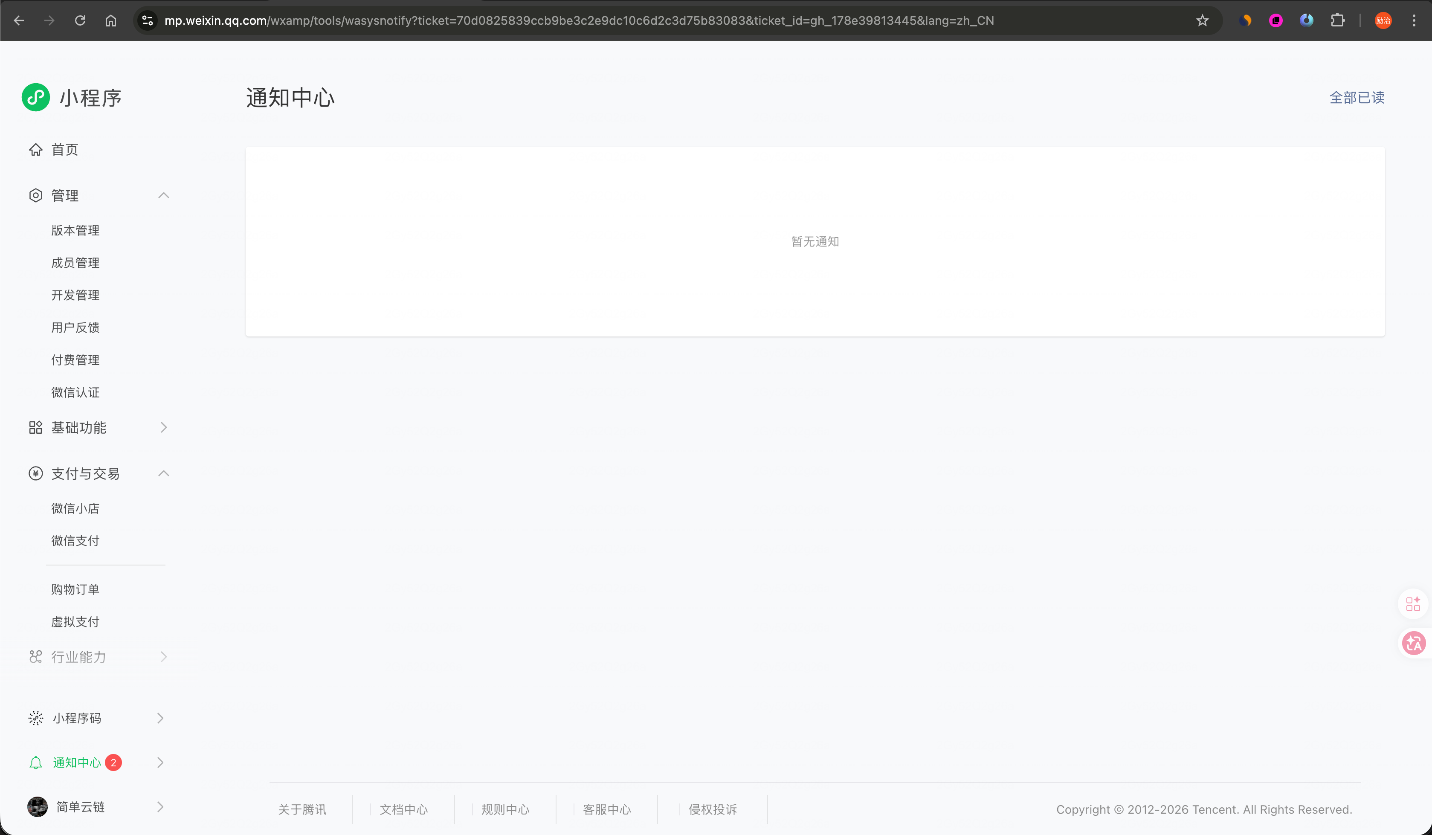The image size is (1432, 835).
Task: Reload the page in the browser
Action: 80,20
